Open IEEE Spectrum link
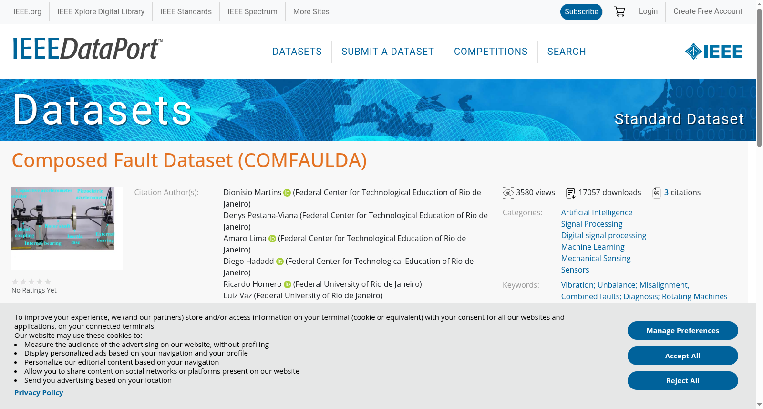The height and width of the screenshot is (409, 763). tap(252, 11)
